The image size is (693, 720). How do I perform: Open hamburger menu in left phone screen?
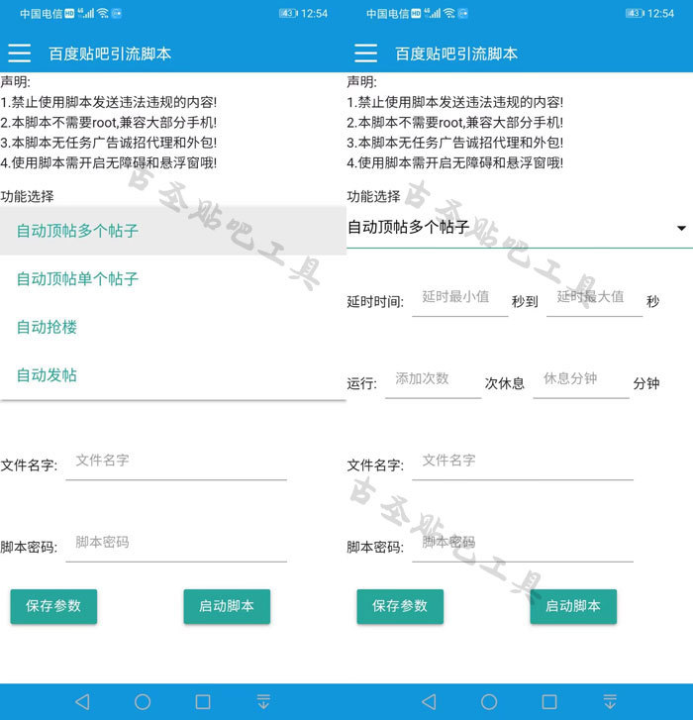19,53
